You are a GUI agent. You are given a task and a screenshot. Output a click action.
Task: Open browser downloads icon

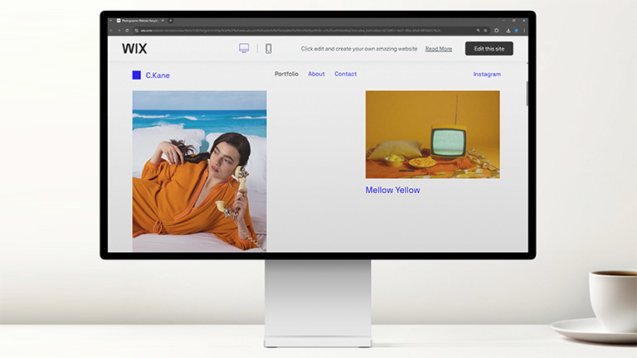(x=508, y=31)
